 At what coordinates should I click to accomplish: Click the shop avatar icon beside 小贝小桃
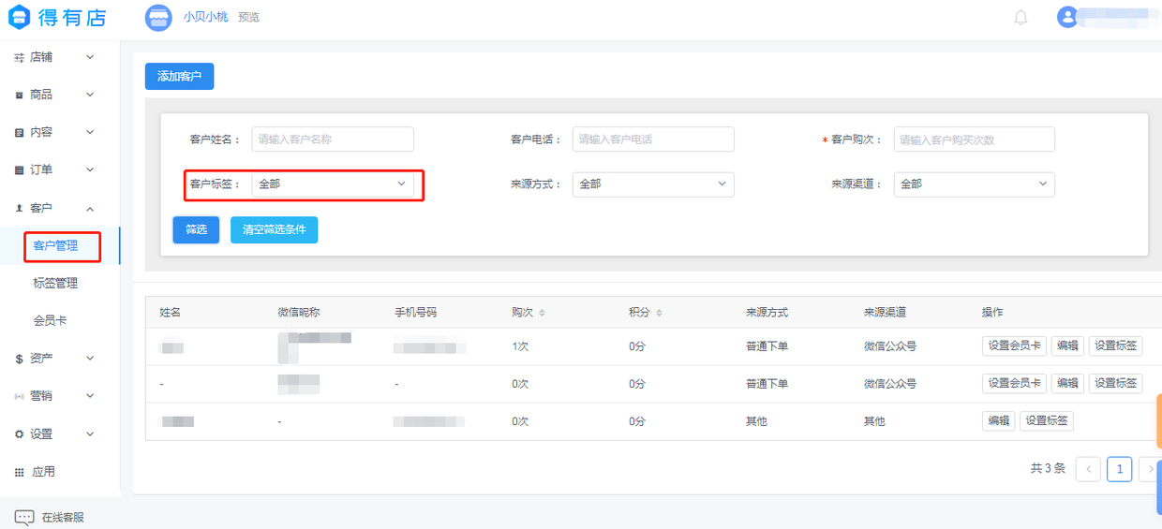click(x=158, y=17)
